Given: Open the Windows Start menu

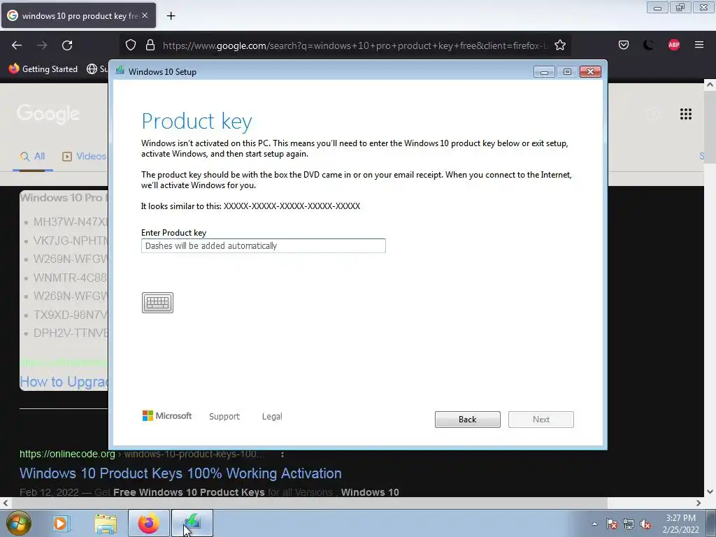Looking at the screenshot, I should coord(17,523).
